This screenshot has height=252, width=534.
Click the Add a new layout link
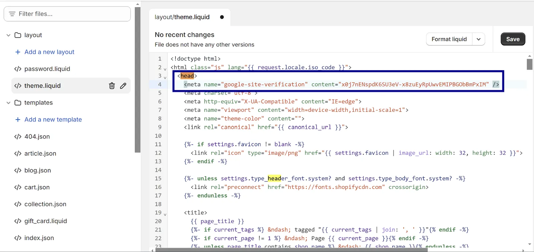click(x=49, y=52)
